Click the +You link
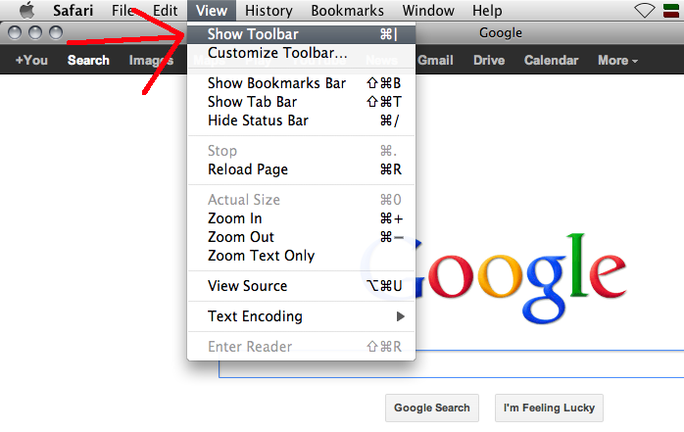Viewport: 684px width, 432px height. tap(31, 60)
